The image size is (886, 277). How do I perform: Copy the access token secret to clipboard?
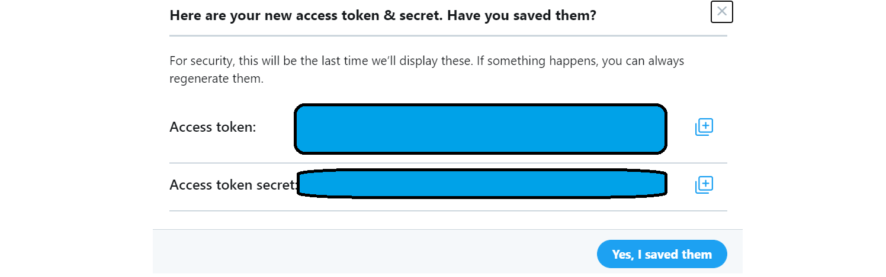pyautogui.click(x=704, y=185)
